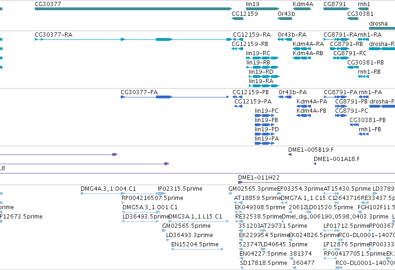Screen dimensions: 395x270
Task: Click transcript CG8791-RC
Action: (x=341, y=58)
